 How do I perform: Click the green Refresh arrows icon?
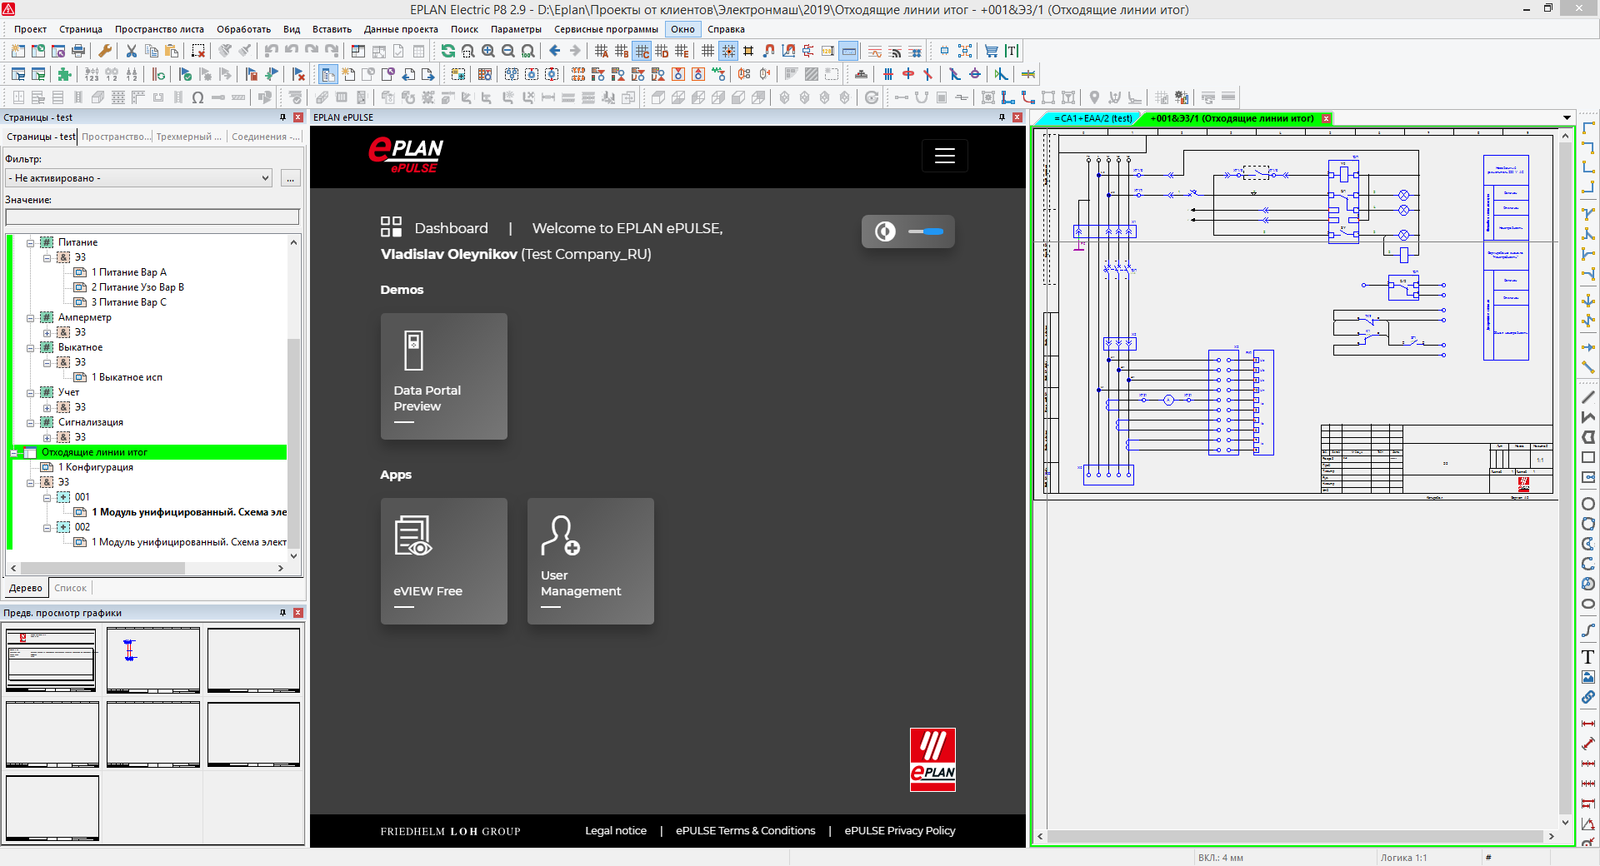pyautogui.click(x=448, y=51)
